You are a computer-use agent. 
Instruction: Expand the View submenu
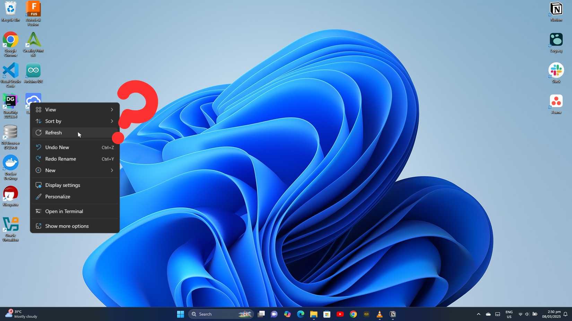coord(75,109)
